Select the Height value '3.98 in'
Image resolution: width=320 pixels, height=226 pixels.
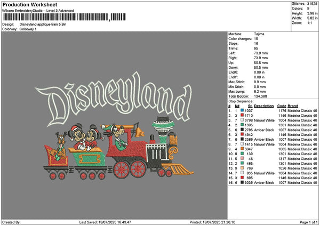pos(312,13)
